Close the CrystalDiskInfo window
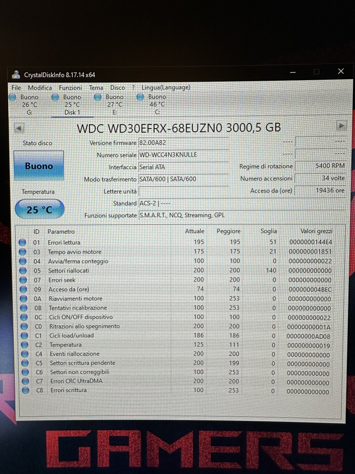The width and height of the screenshot is (355, 474). click(x=341, y=71)
